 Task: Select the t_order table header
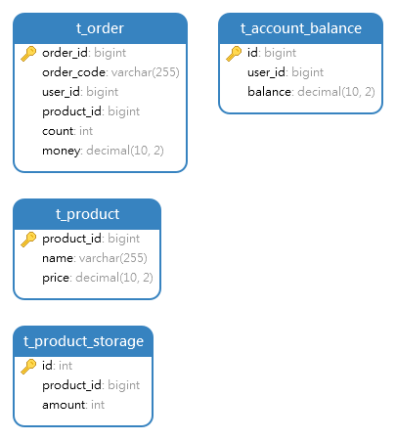click(x=100, y=28)
